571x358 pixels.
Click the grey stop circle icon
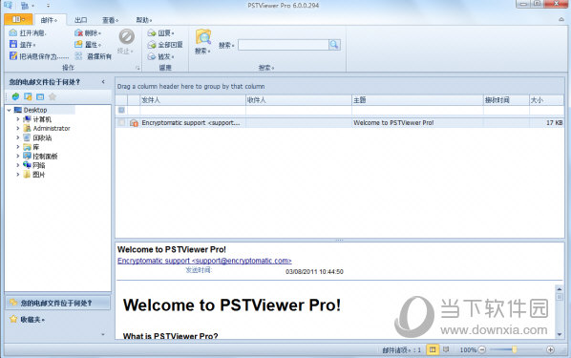click(127, 37)
